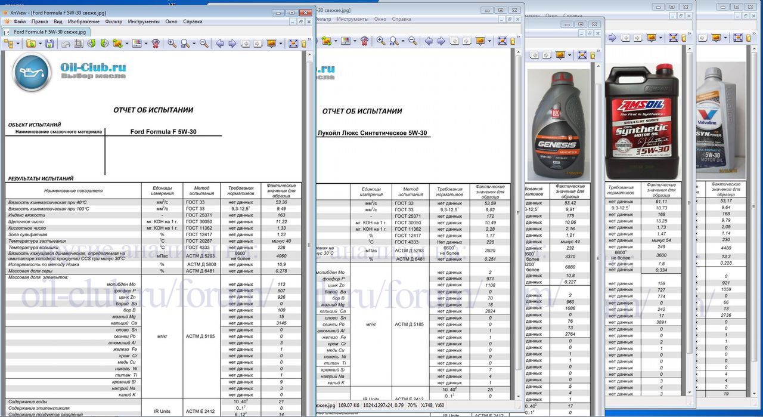
Task: Expand Open folder dropdown arrow in Ford Formula window
Action: pos(39,44)
